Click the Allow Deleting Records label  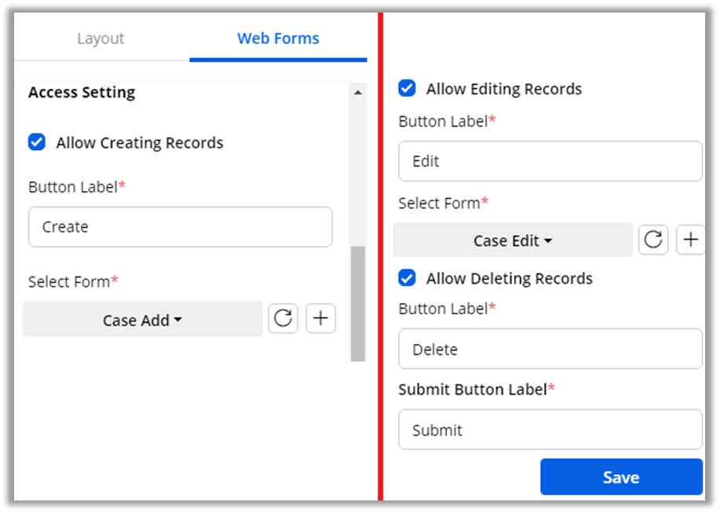tap(509, 279)
